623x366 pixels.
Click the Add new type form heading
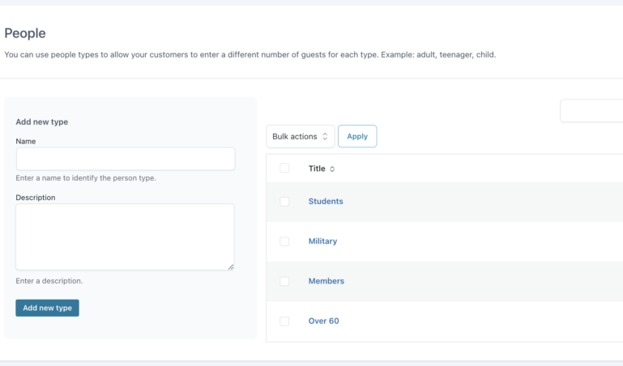point(42,122)
